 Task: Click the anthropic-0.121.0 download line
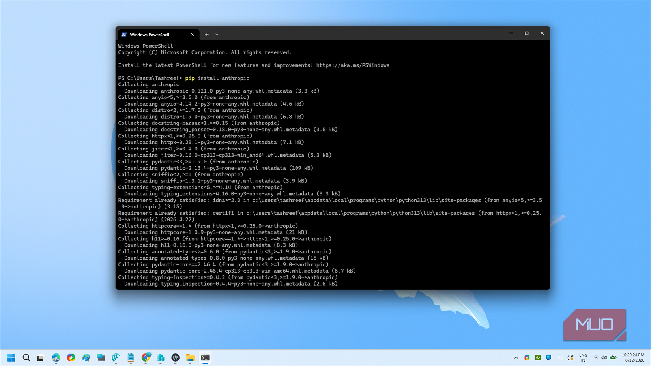[222, 91]
